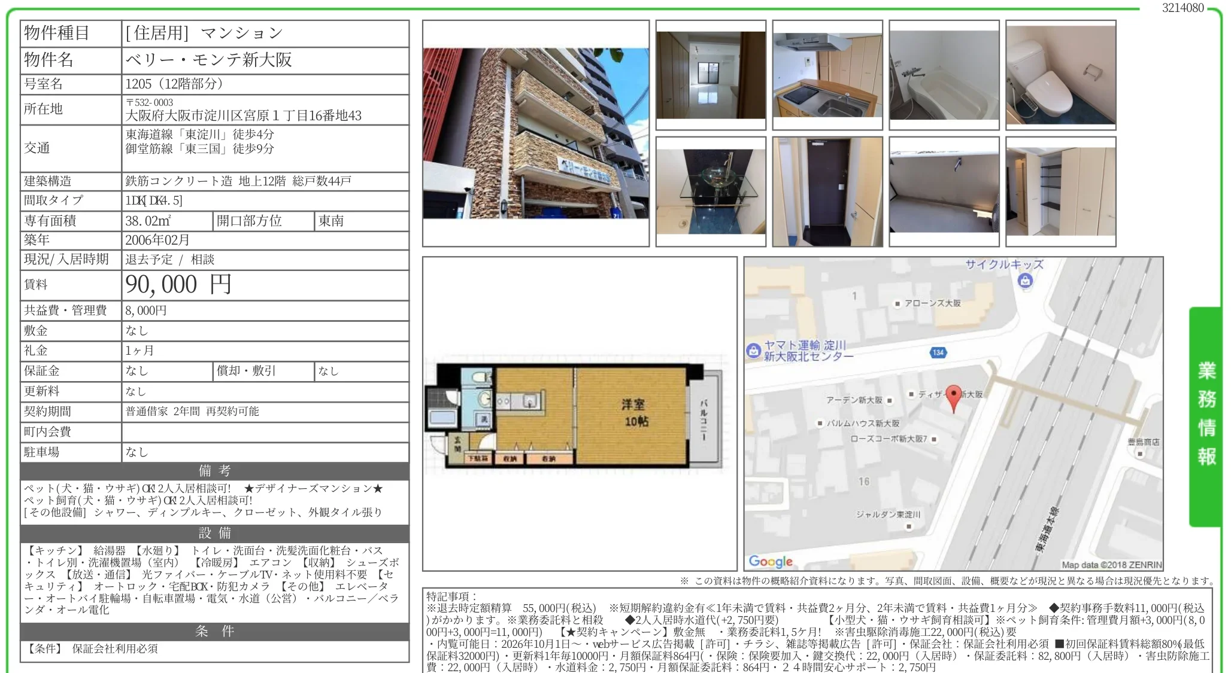Open the shelving closet photo thumbnail
Viewport: 1231px width, 673px height.
(x=1061, y=191)
